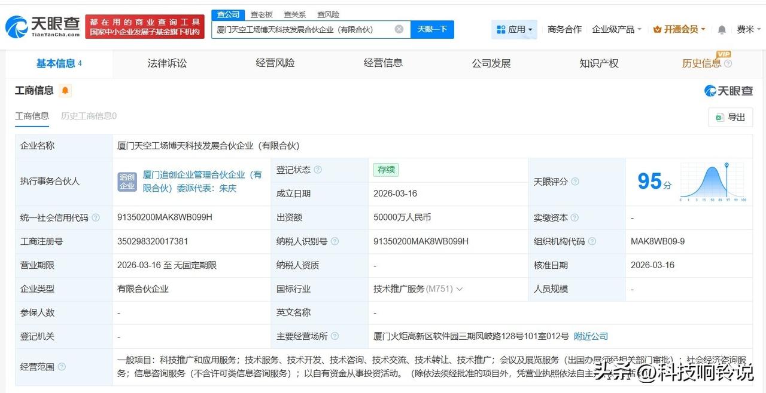This screenshot has width=766, height=393.
Task: Clear the search box with the X icon
Action: click(399, 29)
